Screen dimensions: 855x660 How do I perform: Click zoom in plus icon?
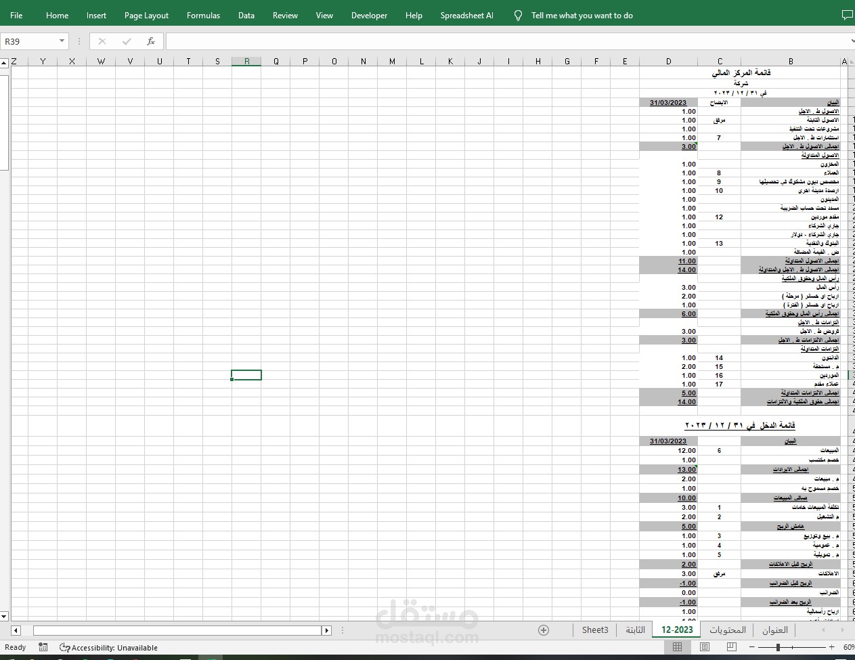pos(832,647)
